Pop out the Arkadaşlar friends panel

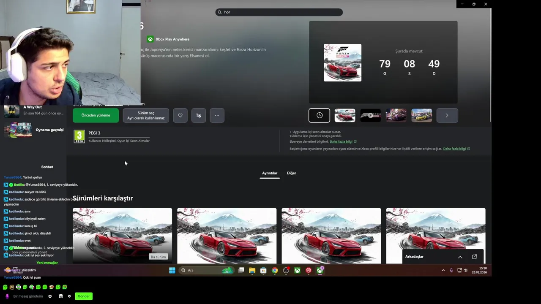click(x=474, y=257)
